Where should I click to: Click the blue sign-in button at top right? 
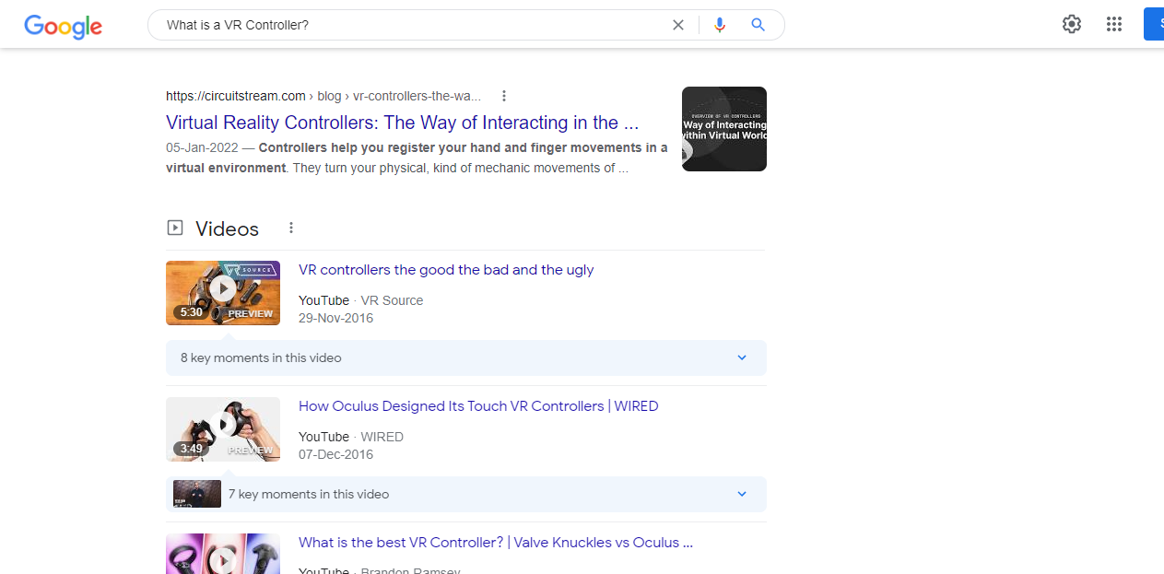tap(1154, 25)
